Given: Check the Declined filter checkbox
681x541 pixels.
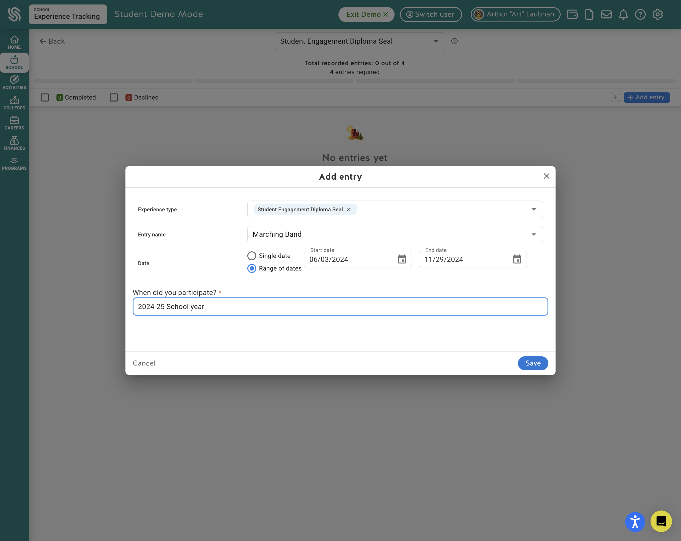Looking at the screenshot, I should pos(114,97).
